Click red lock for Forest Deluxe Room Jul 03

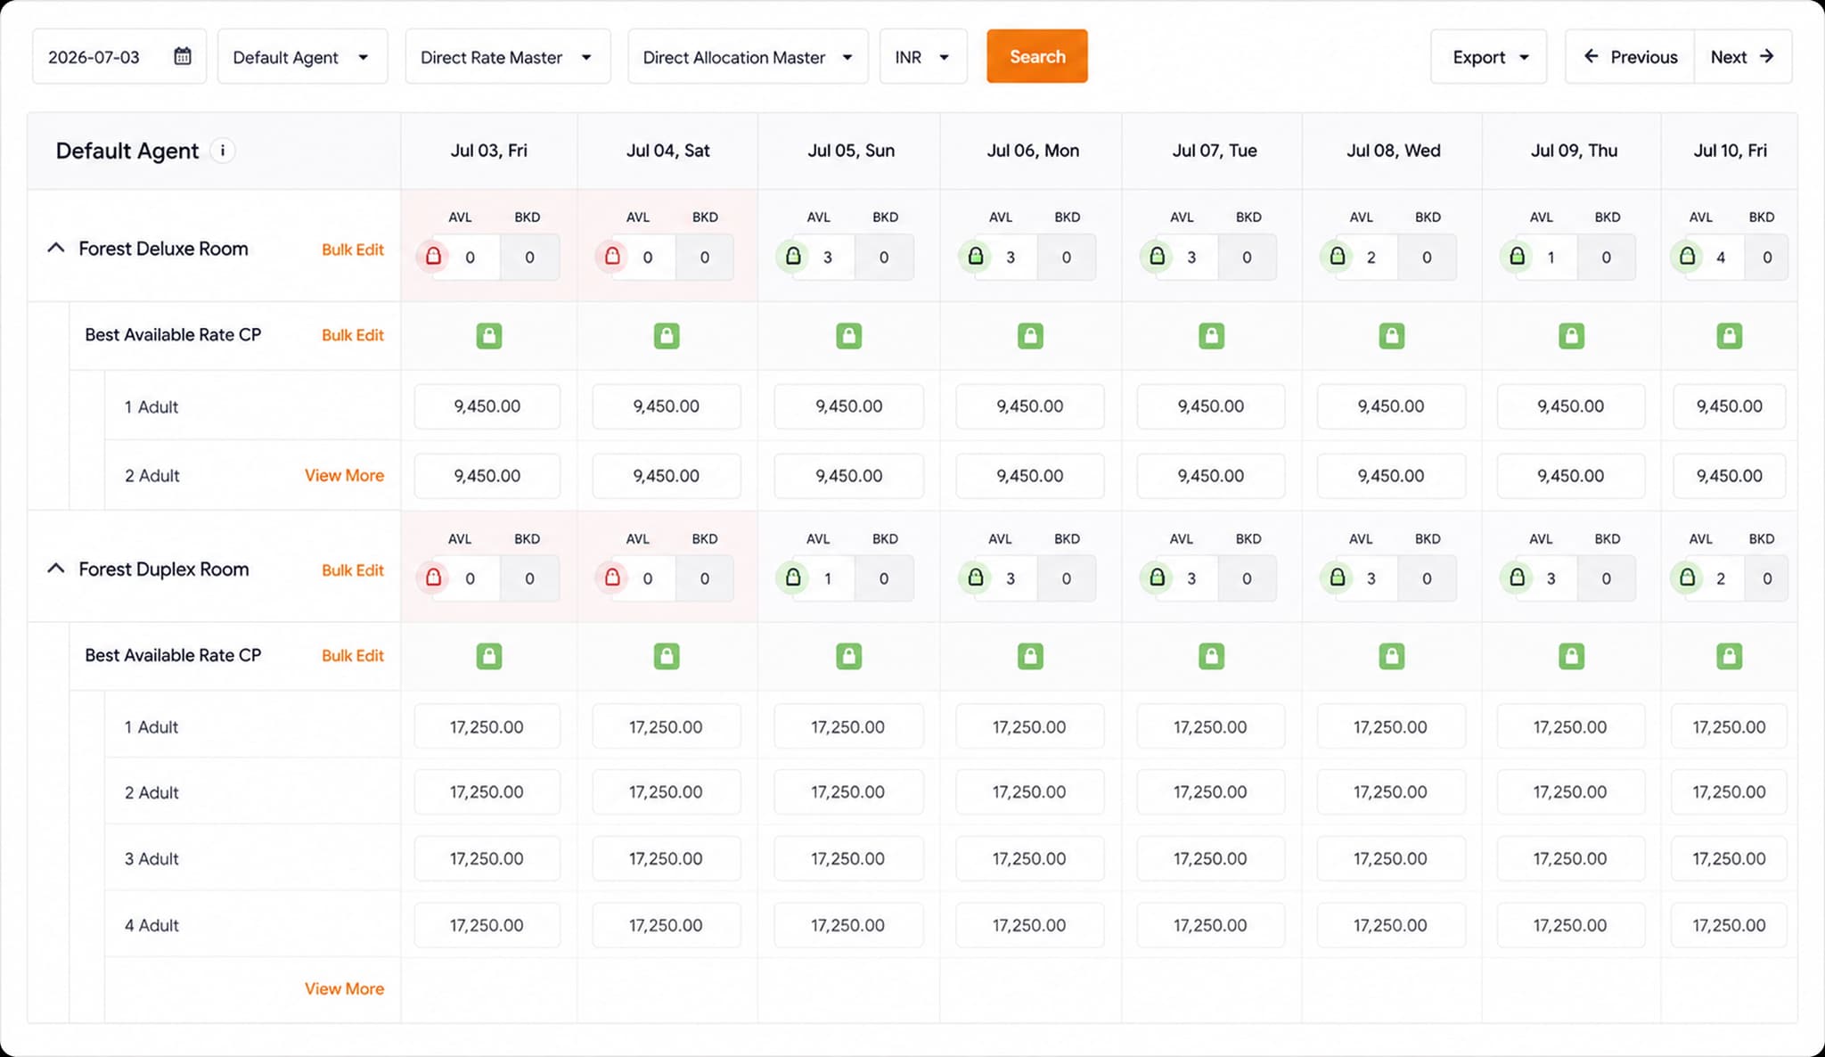433,257
